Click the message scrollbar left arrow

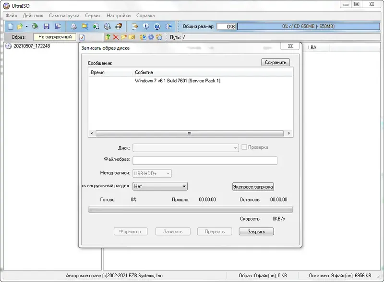tap(92, 133)
